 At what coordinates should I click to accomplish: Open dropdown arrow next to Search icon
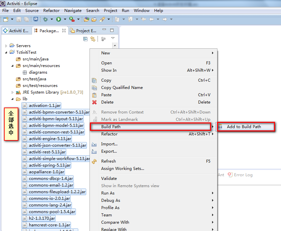pos(109,19)
